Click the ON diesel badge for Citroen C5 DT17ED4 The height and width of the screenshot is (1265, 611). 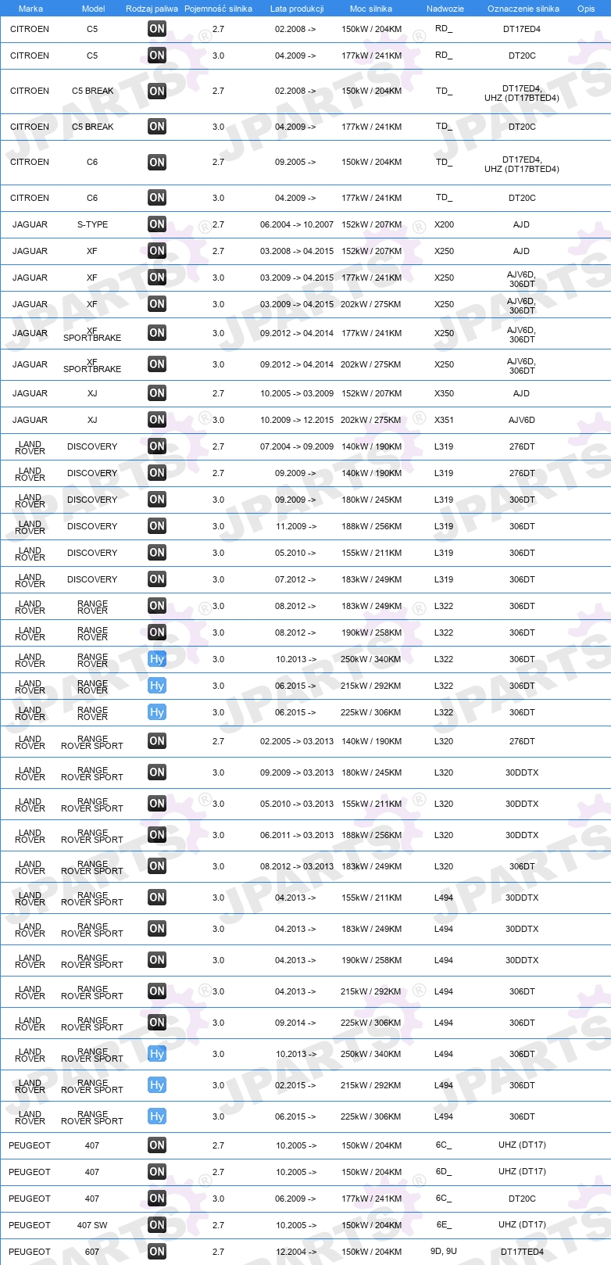click(x=157, y=29)
